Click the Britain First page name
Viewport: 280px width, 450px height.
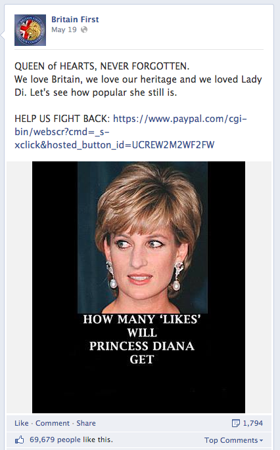coord(75,20)
